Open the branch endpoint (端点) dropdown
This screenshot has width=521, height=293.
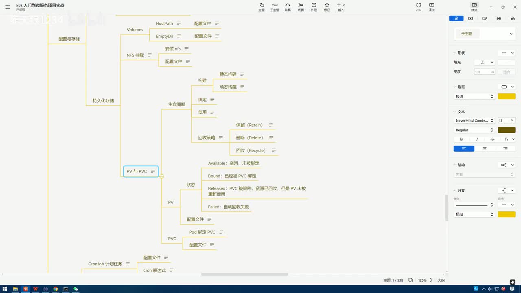[507, 205]
